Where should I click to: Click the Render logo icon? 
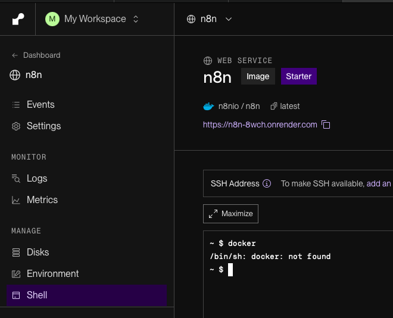(x=18, y=19)
